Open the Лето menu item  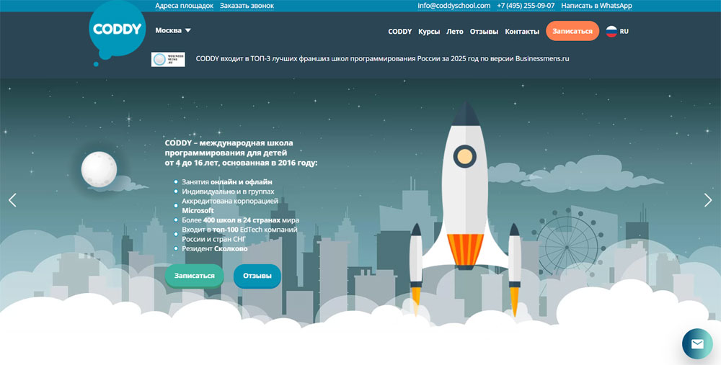(x=455, y=32)
